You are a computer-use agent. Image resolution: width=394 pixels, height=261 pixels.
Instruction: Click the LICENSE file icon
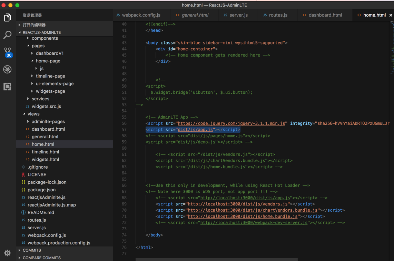[23, 175]
